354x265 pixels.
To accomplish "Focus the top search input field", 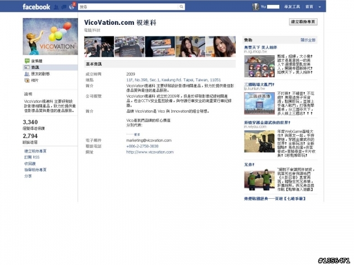I will point(128,7).
